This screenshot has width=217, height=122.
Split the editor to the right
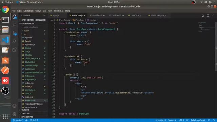coord(208,16)
